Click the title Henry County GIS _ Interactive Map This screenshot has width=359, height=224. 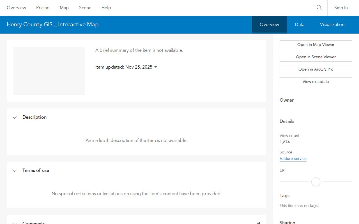point(53,24)
